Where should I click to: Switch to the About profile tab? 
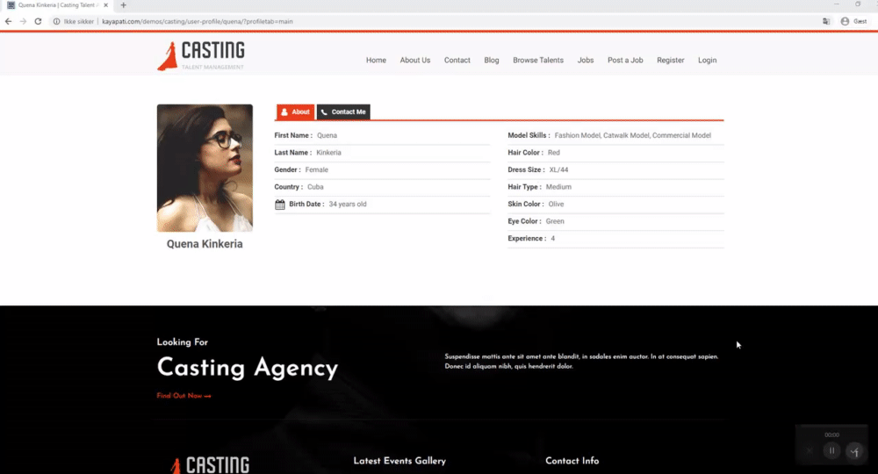click(295, 112)
